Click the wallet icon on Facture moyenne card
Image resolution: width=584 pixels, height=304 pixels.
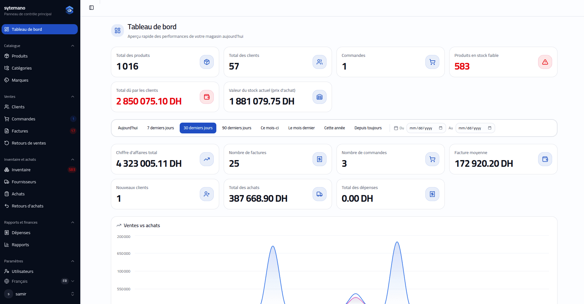[545, 159]
